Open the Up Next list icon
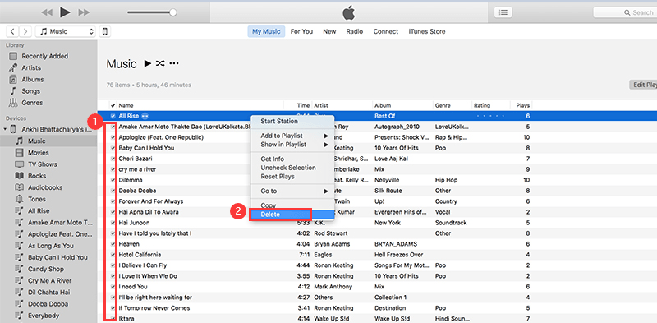Screen dimensions: 657x323 click(x=503, y=12)
